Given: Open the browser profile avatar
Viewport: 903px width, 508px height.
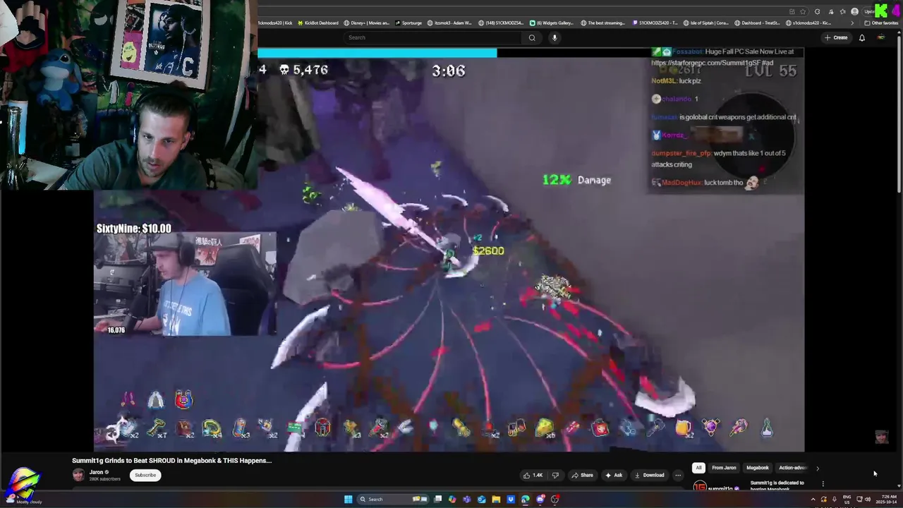Looking at the screenshot, I should coord(854,12).
